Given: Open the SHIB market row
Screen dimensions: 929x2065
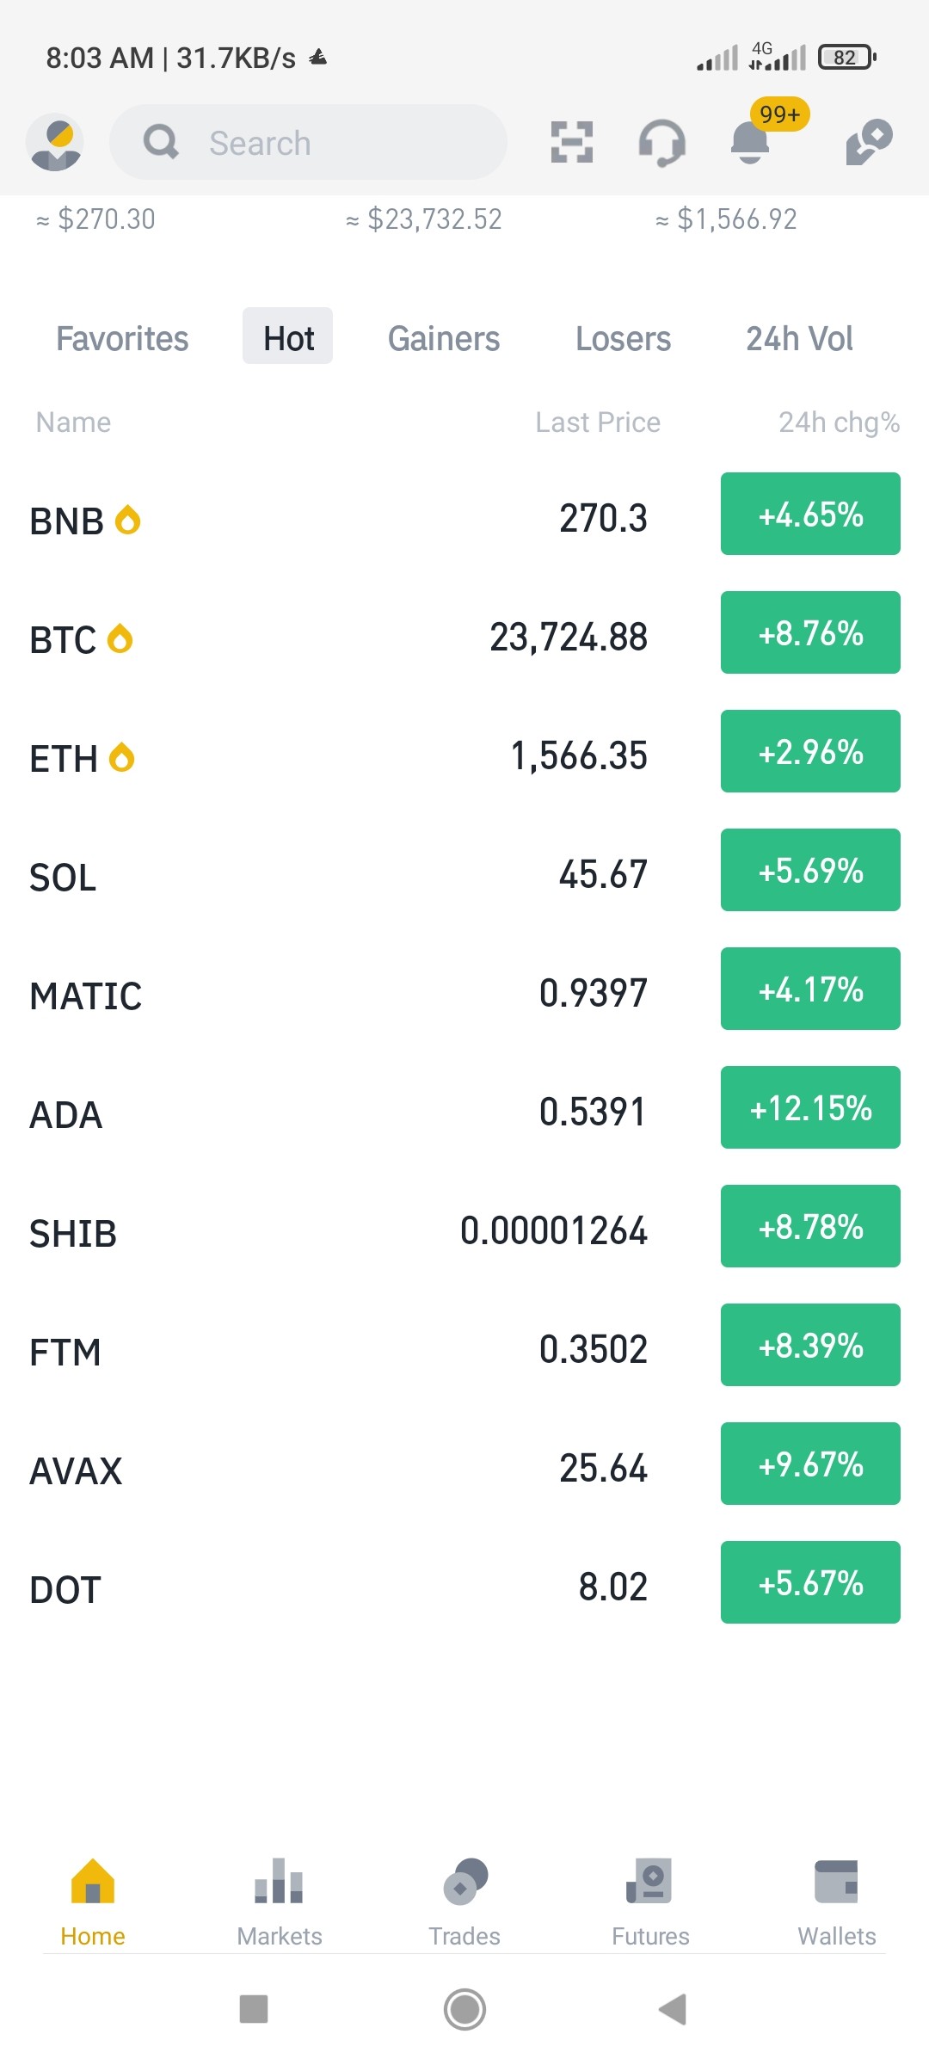Looking at the screenshot, I should (464, 1231).
